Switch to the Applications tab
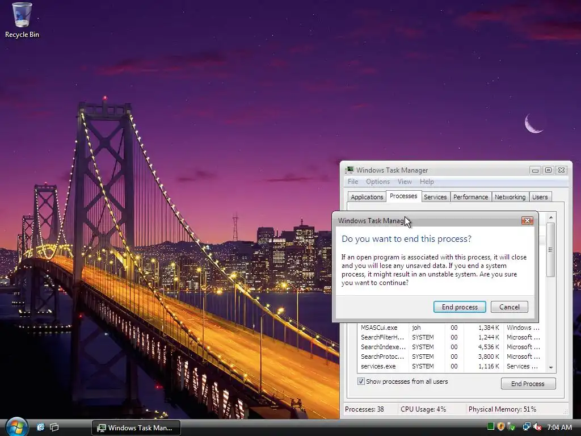 coord(367,197)
